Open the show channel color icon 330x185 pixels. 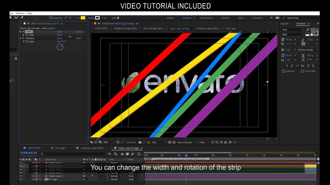pos(148,142)
